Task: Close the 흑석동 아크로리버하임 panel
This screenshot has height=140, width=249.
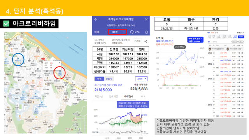Action: (146, 19)
